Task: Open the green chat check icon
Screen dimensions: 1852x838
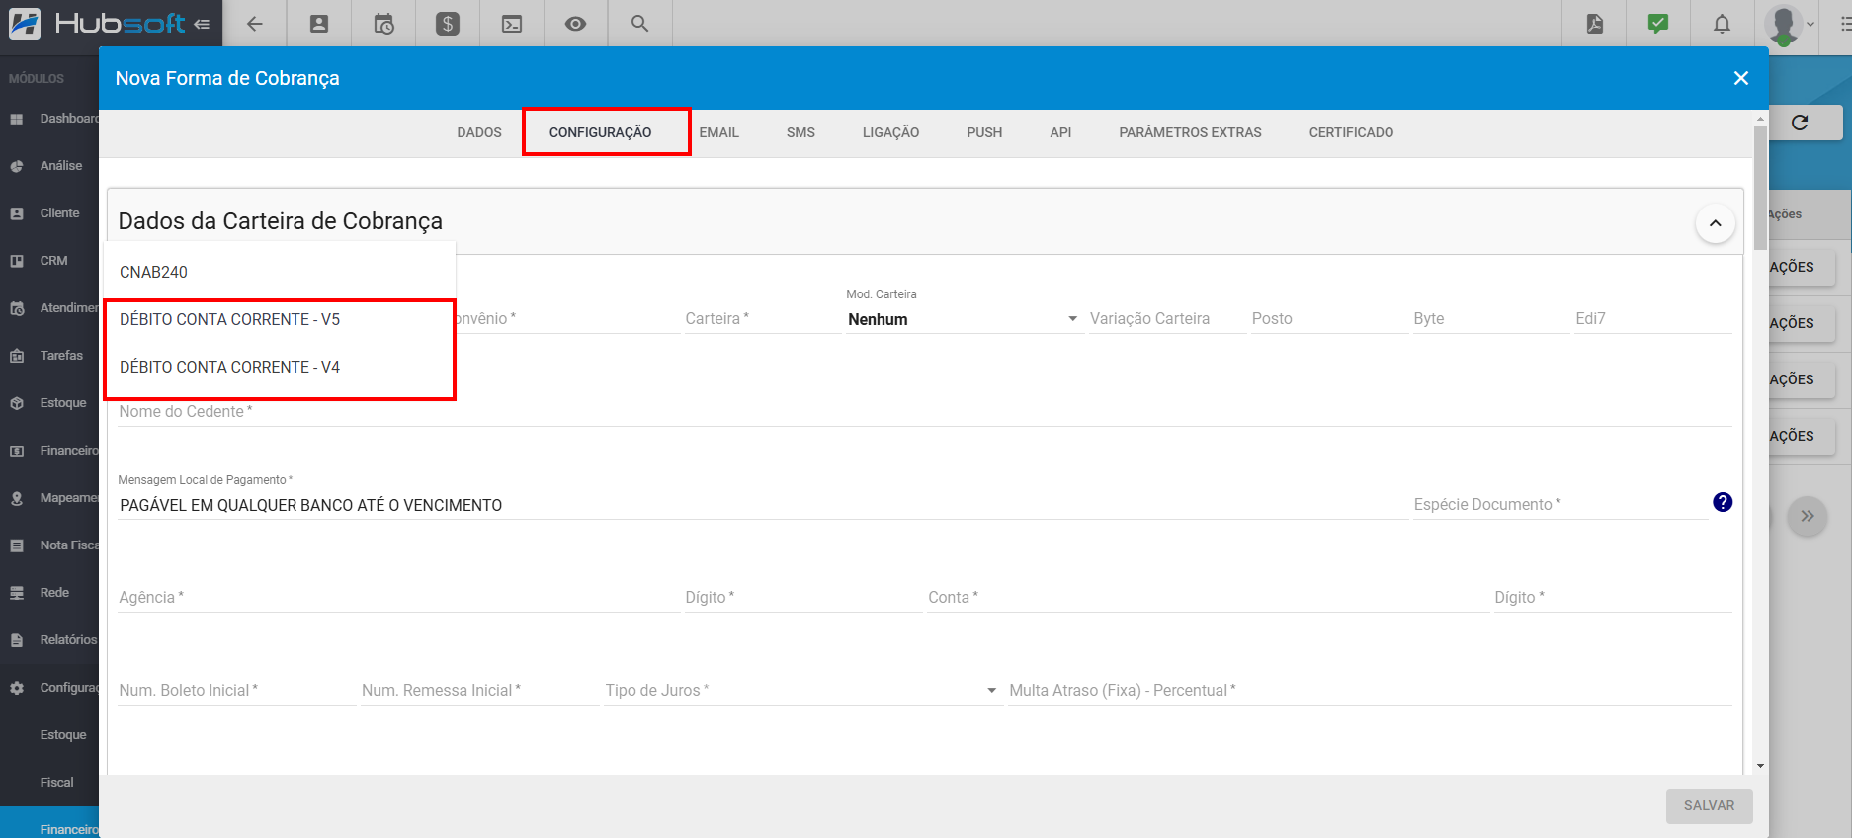Action: [x=1658, y=24]
